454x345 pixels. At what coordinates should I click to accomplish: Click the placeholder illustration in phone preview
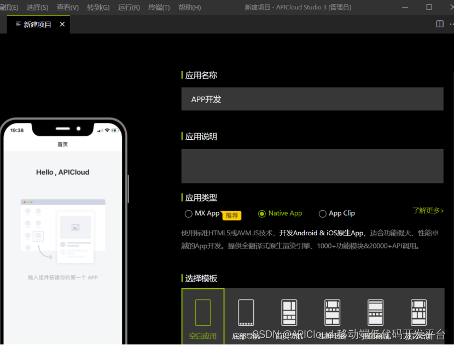(x=63, y=231)
